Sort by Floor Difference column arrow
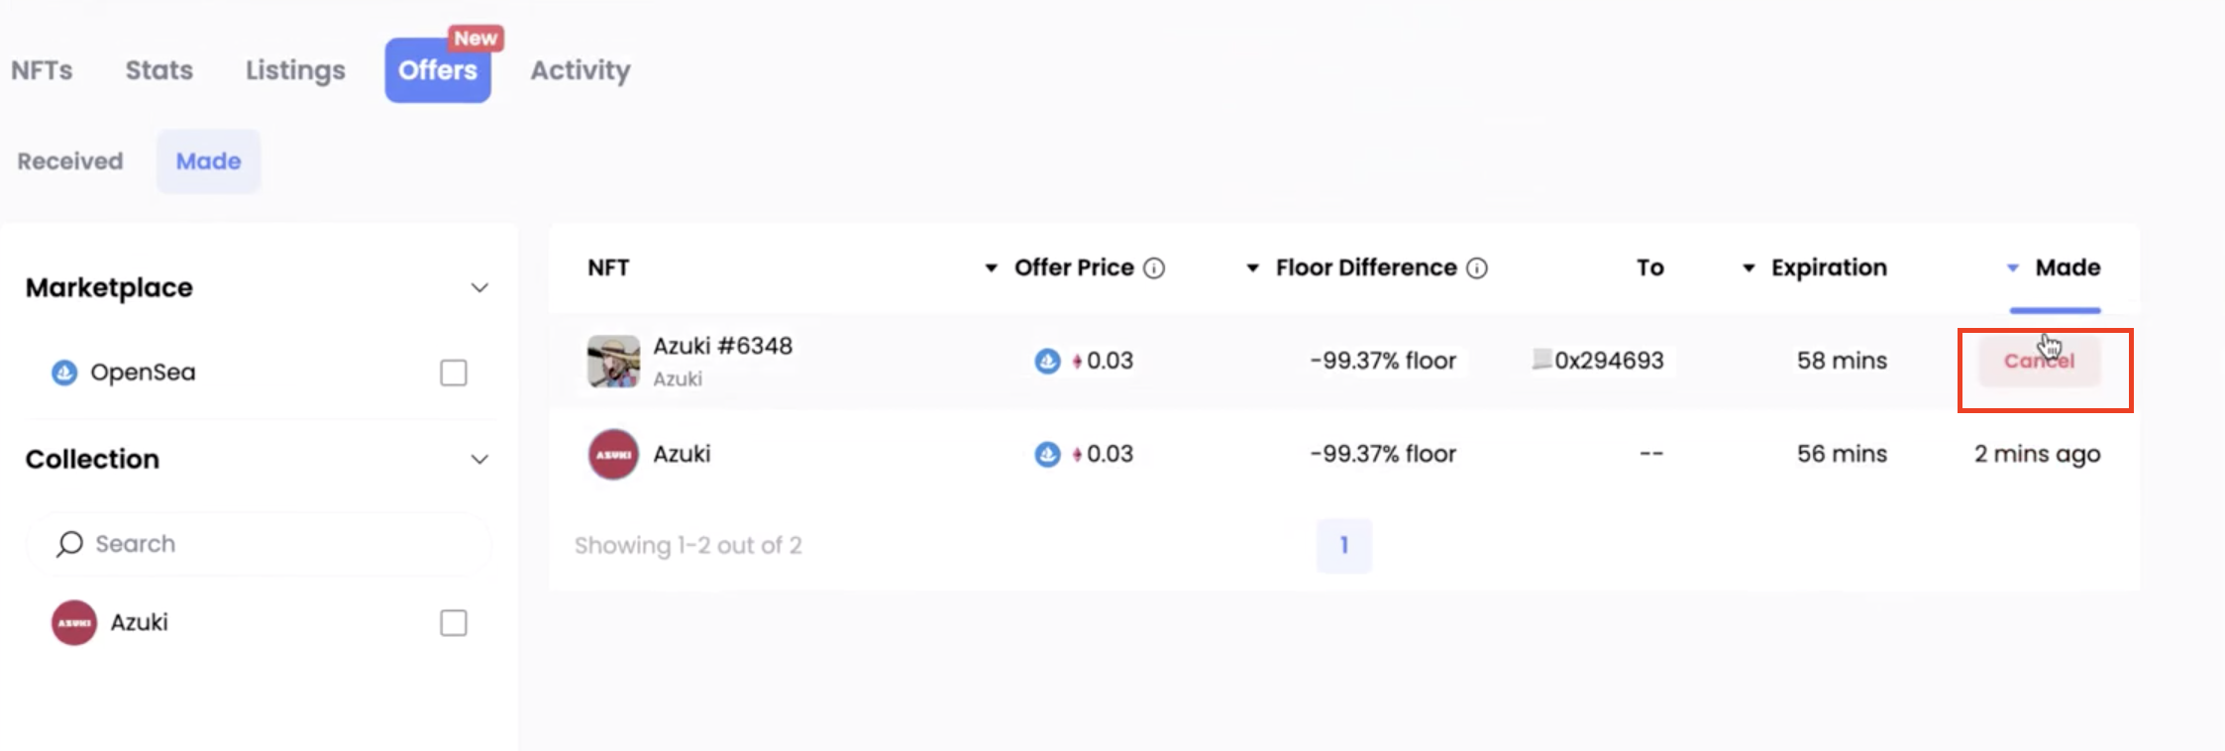 [1252, 268]
